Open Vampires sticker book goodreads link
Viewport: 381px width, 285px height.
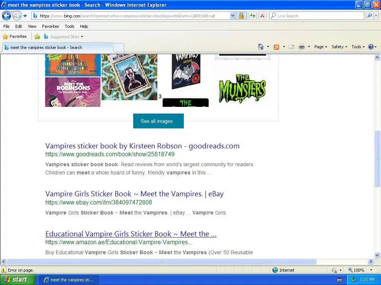click(143, 146)
